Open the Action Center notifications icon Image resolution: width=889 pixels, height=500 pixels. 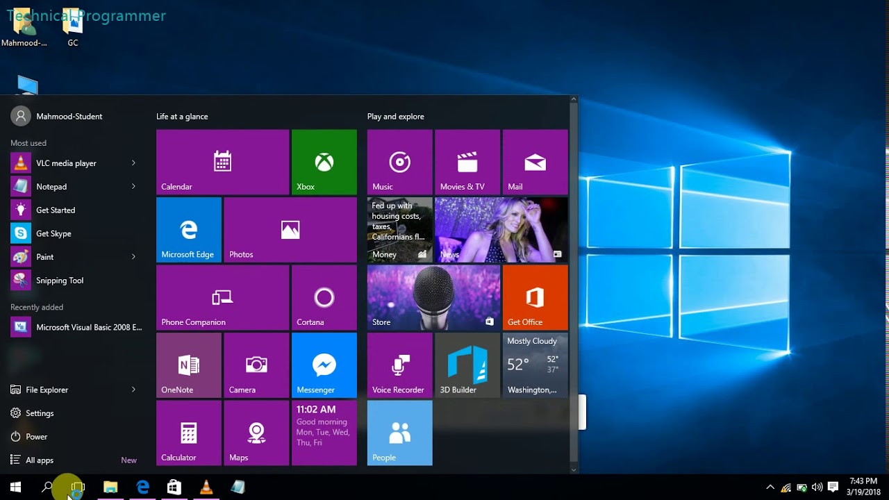click(833, 487)
